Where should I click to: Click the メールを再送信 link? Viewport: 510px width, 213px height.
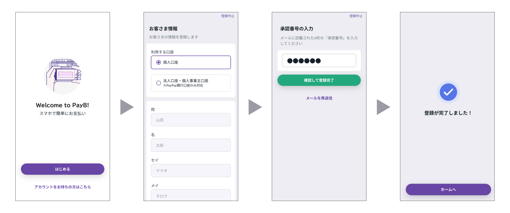[319, 98]
